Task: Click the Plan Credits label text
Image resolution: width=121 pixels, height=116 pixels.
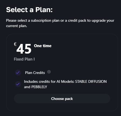Action: pyautogui.click(x=35, y=73)
